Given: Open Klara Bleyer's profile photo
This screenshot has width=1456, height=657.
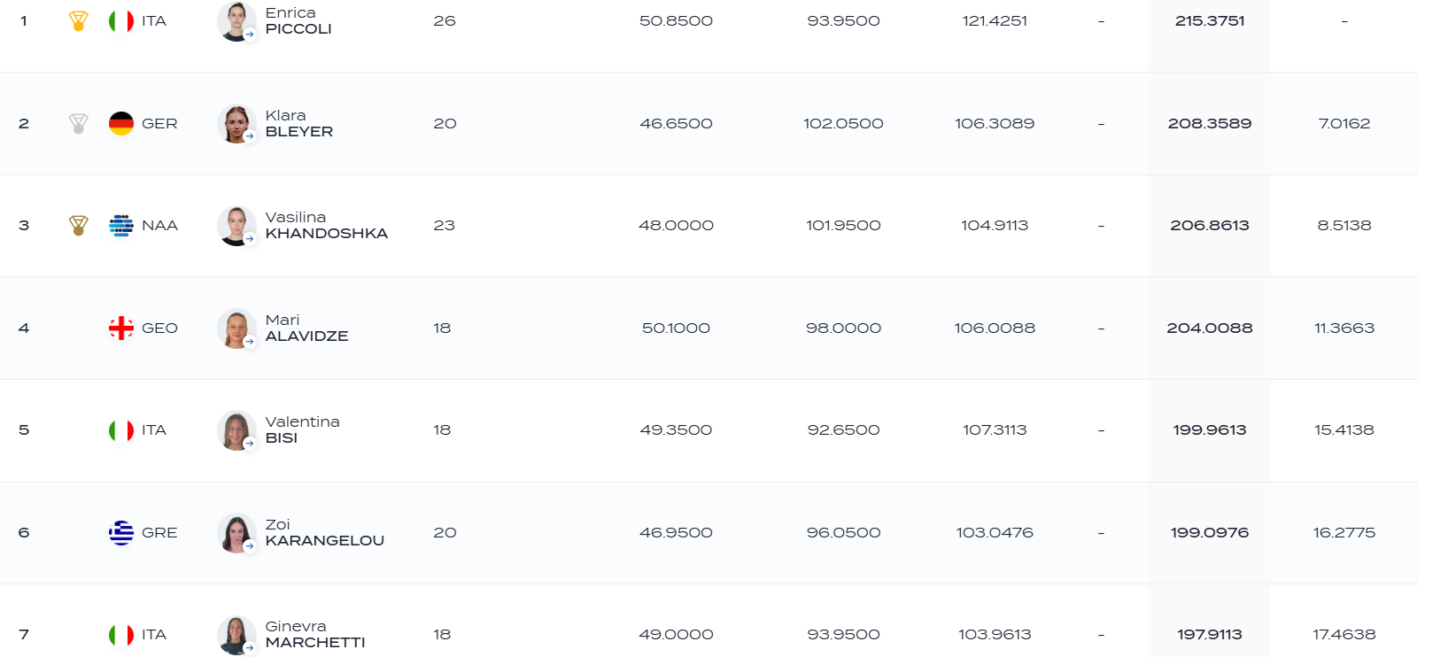Looking at the screenshot, I should pyautogui.click(x=236, y=124).
